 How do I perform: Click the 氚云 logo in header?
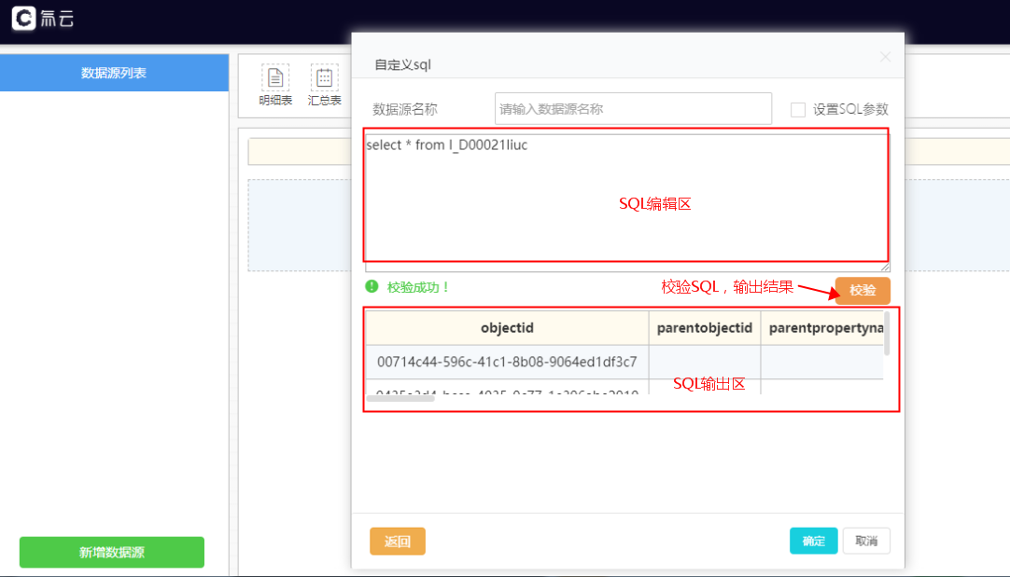coord(43,19)
